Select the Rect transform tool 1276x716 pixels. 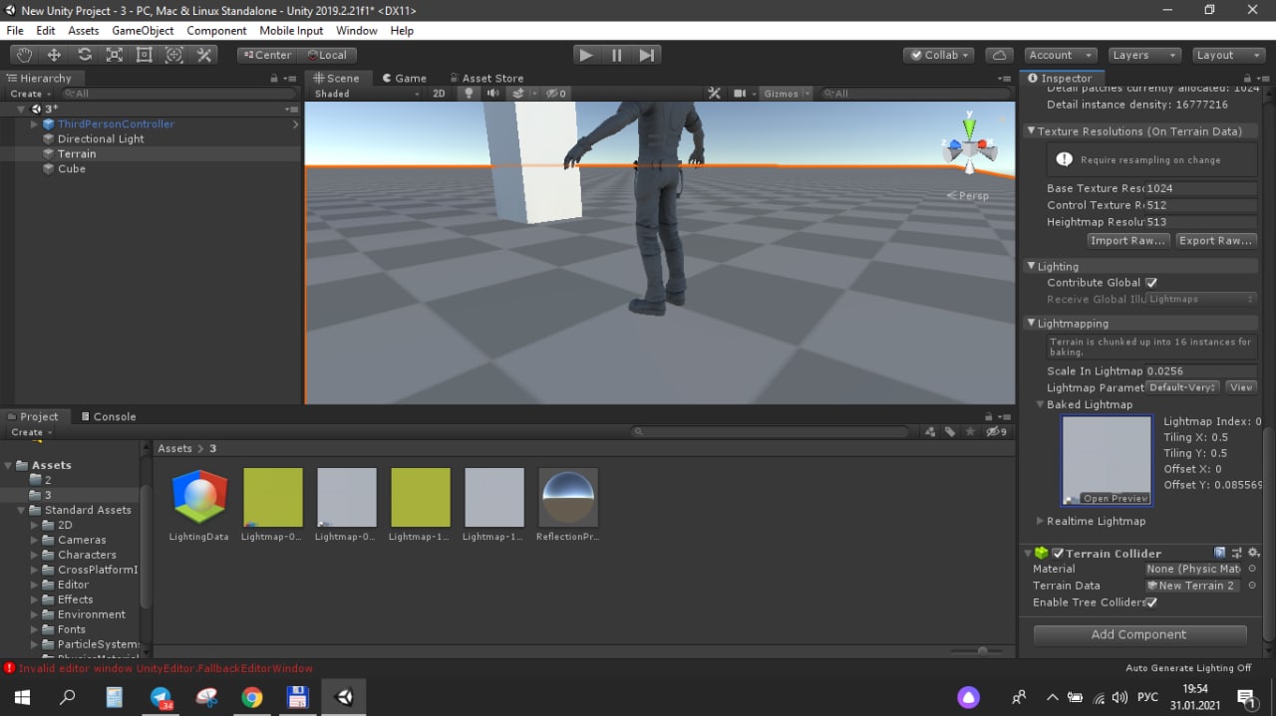click(145, 55)
